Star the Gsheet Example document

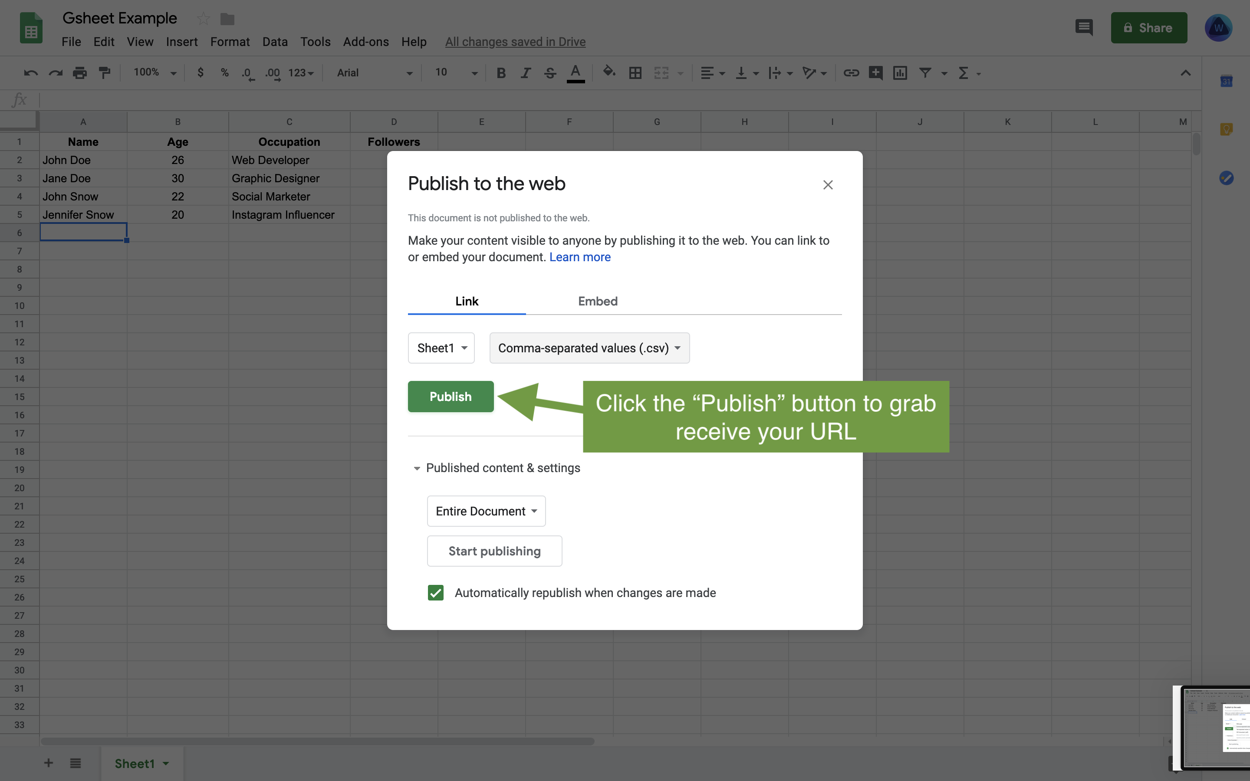203,19
